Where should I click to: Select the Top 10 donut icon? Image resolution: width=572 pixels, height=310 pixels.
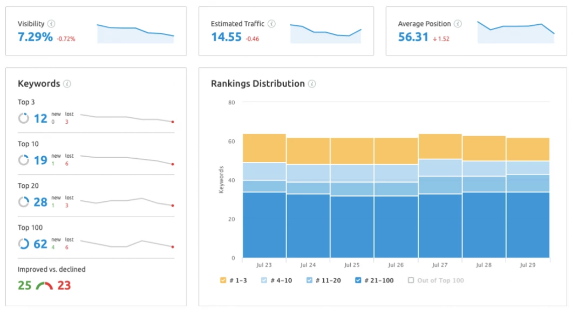coord(23,160)
